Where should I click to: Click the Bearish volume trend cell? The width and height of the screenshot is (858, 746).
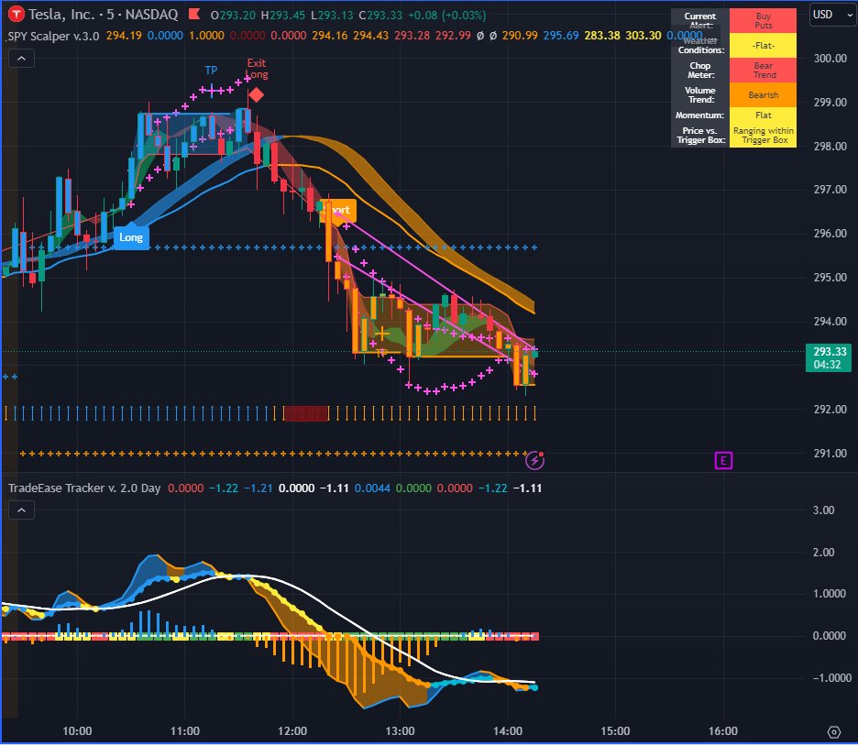point(763,94)
